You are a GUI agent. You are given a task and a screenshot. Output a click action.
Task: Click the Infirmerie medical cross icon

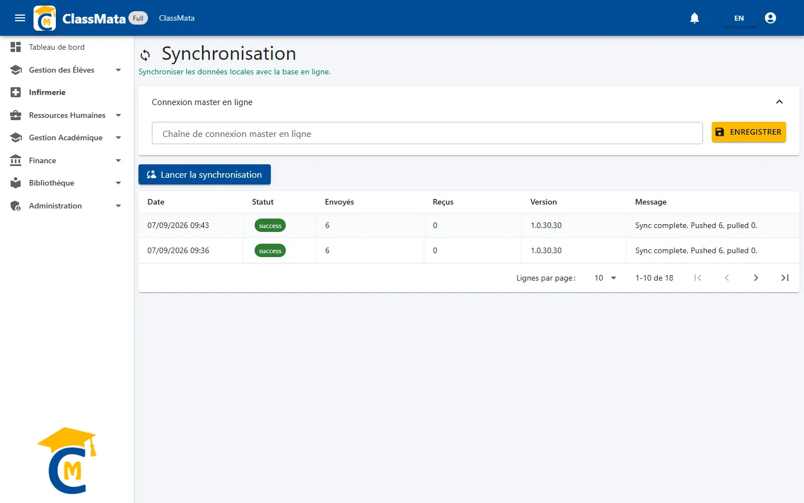point(16,92)
